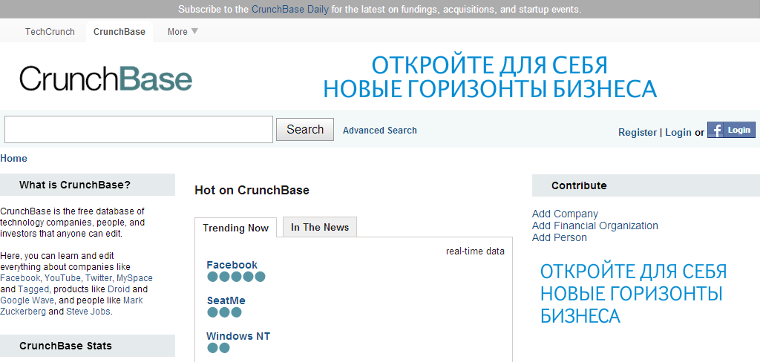
Task: Go to the Home breadcrumb
Action: point(13,158)
